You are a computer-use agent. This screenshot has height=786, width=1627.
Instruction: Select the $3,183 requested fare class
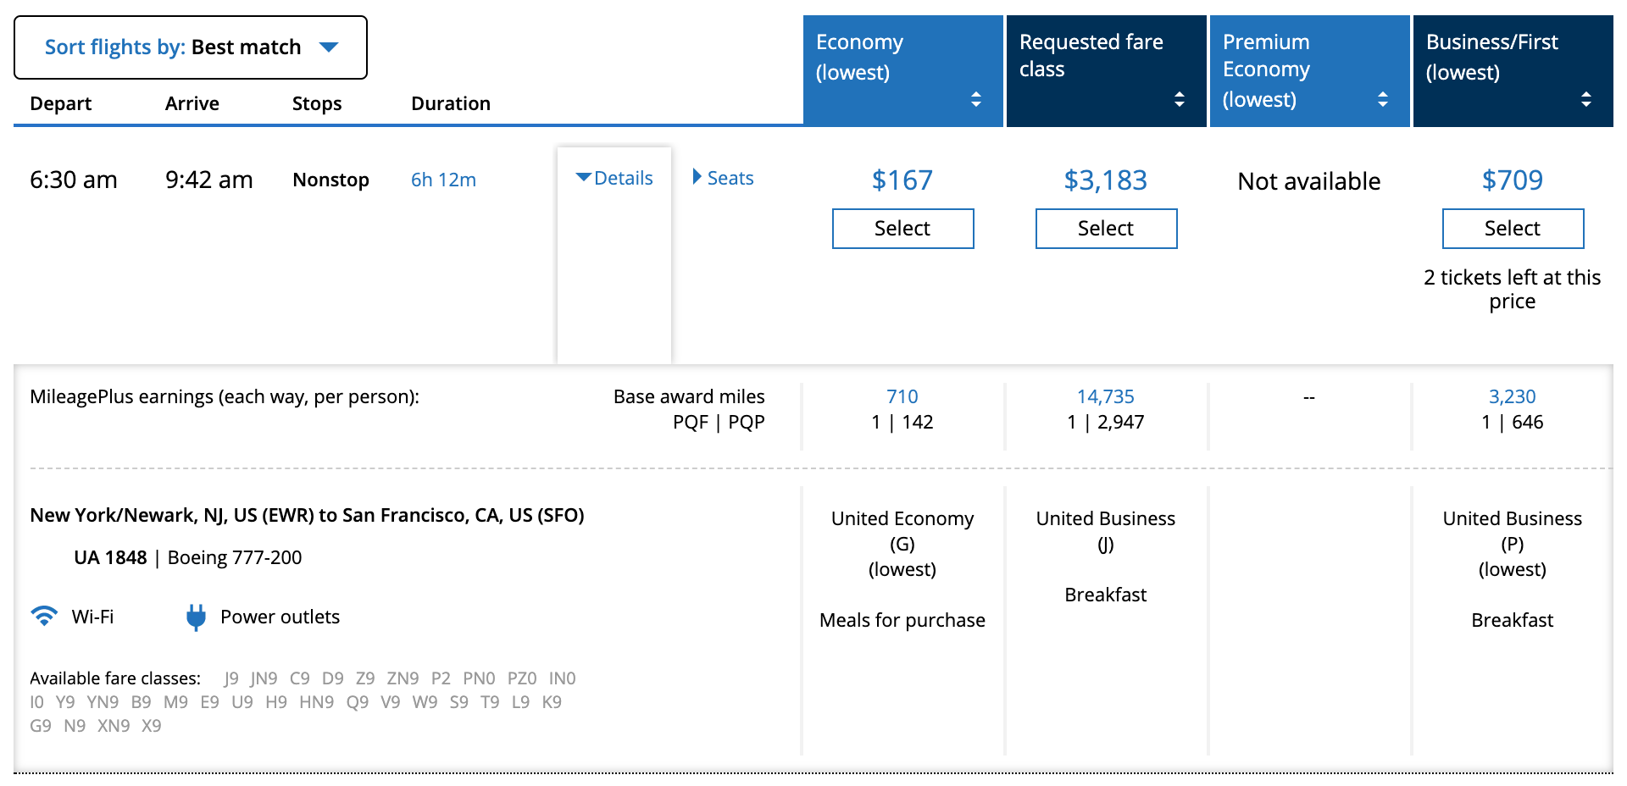(1106, 229)
